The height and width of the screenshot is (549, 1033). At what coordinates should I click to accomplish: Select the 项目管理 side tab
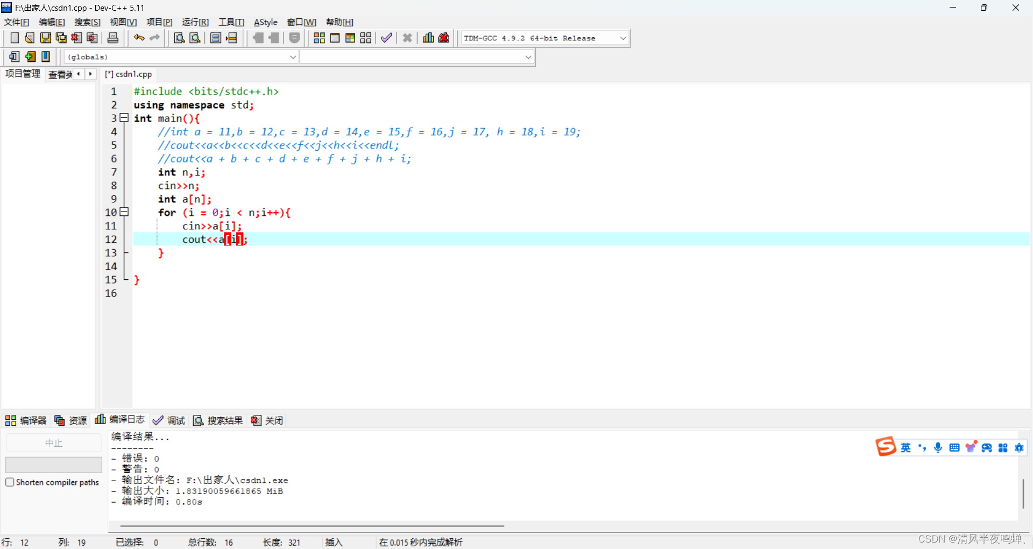coord(23,74)
